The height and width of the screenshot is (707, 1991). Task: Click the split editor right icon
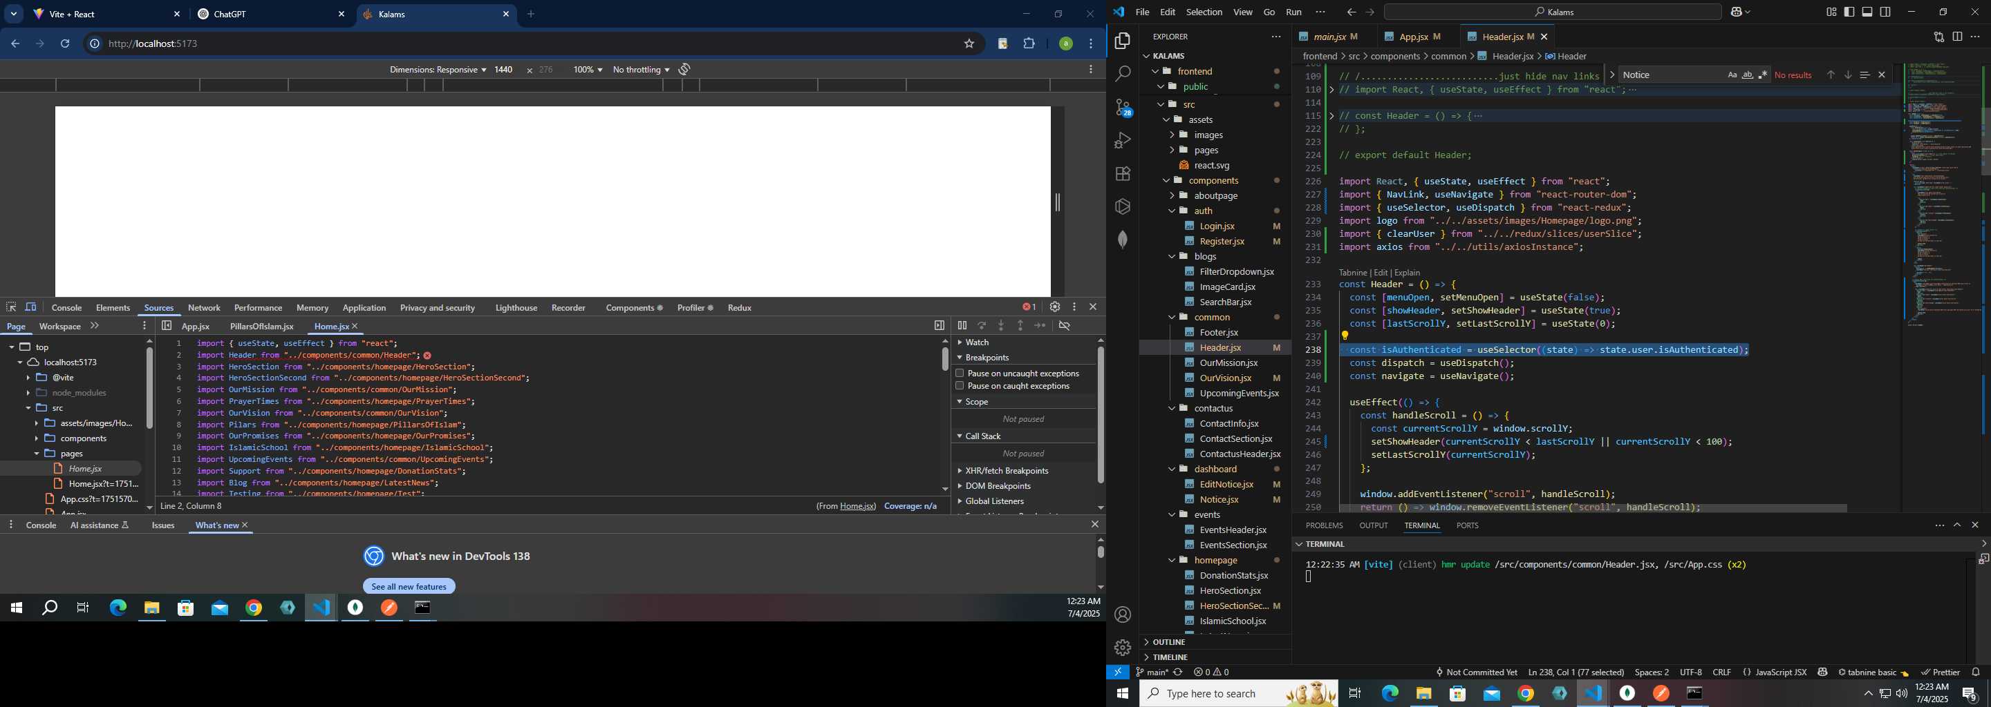coord(1957,37)
